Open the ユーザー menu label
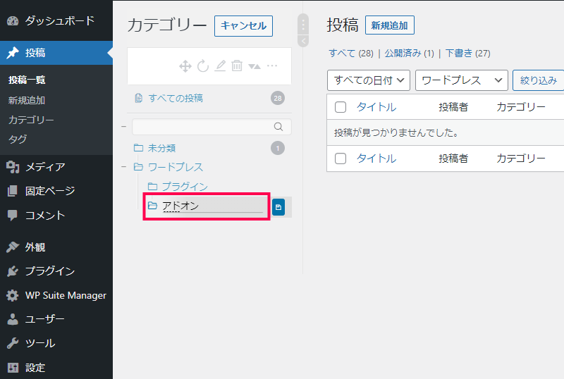 click(x=44, y=319)
